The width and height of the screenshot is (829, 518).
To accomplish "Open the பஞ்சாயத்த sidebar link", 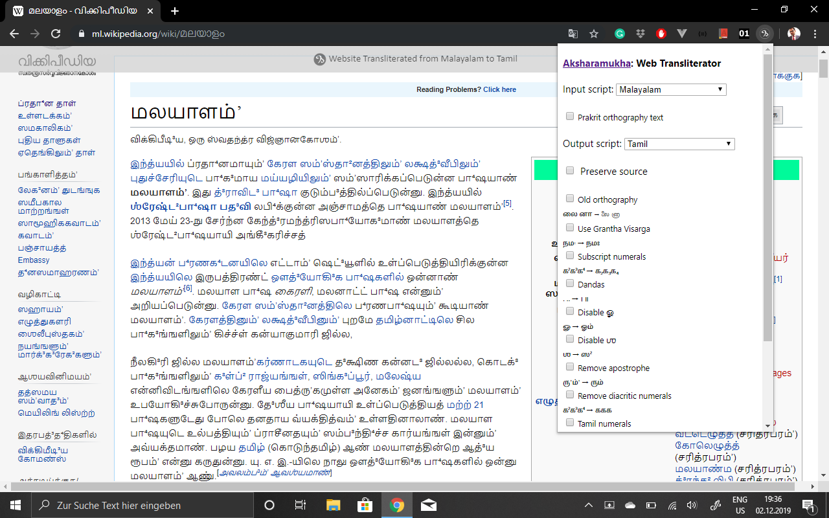I will pos(43,248).
